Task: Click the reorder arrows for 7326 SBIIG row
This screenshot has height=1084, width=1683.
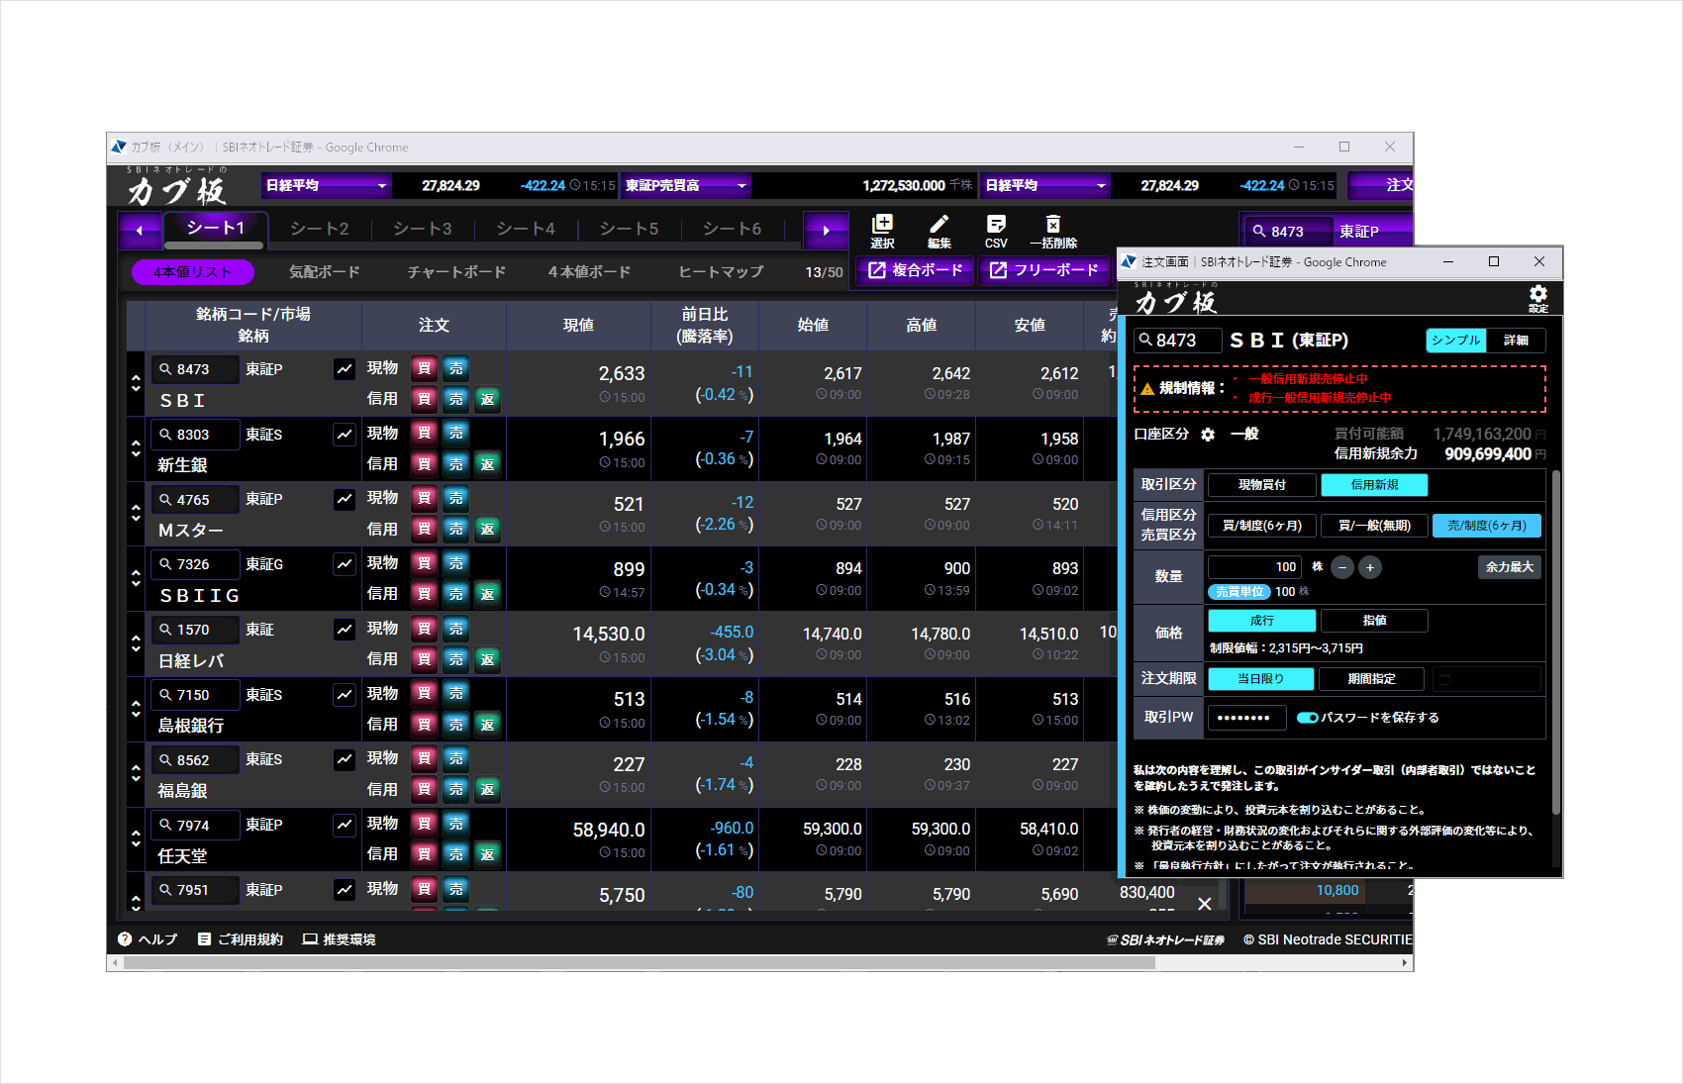Action: click(x=136, y=578)
